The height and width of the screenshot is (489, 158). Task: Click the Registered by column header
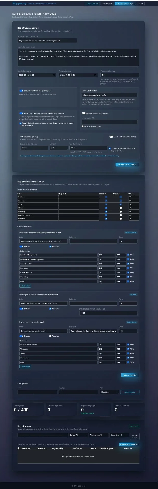point(57,448)
